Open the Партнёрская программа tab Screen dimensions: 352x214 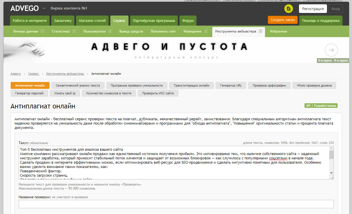click(154, 21)
